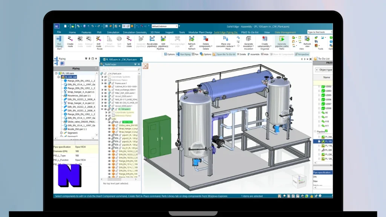Toggle visibility eye of Globe_valve_DN100
Image resolution: width=386 pixels, height=217 pixels.
(109, 125)
